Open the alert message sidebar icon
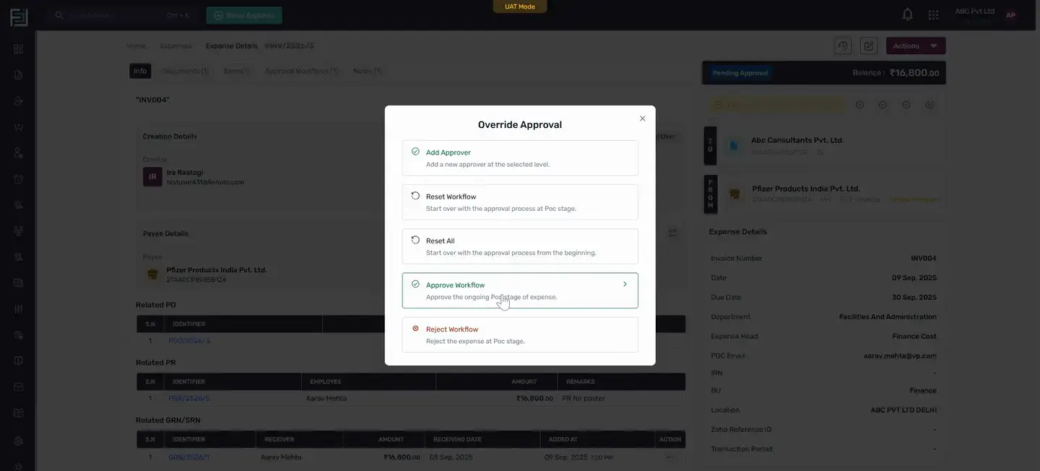This screenshot has height=471, width=1040. pyautogui.click(x=18, y=334)
